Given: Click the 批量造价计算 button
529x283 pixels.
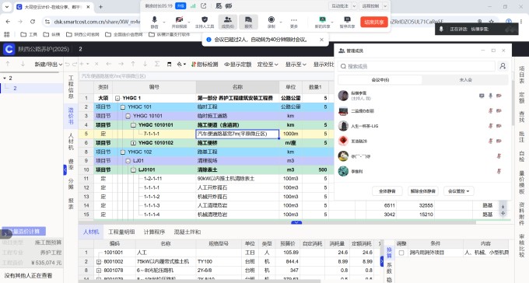Looking at the screenshot, I should click(x=24, y=232).
